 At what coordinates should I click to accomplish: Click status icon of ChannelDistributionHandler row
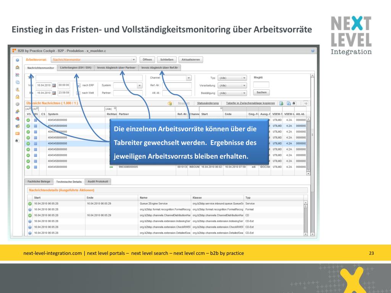click(x=30, y=215)
